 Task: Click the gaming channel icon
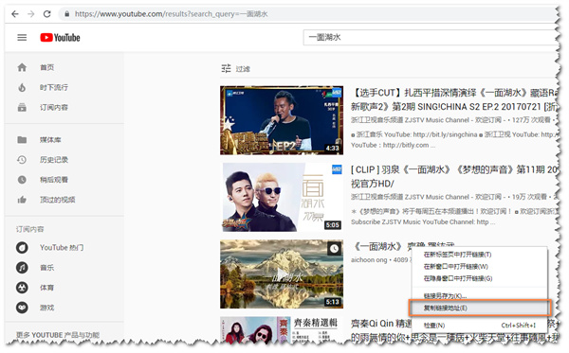pyautogui.click(x=22, y=308)
